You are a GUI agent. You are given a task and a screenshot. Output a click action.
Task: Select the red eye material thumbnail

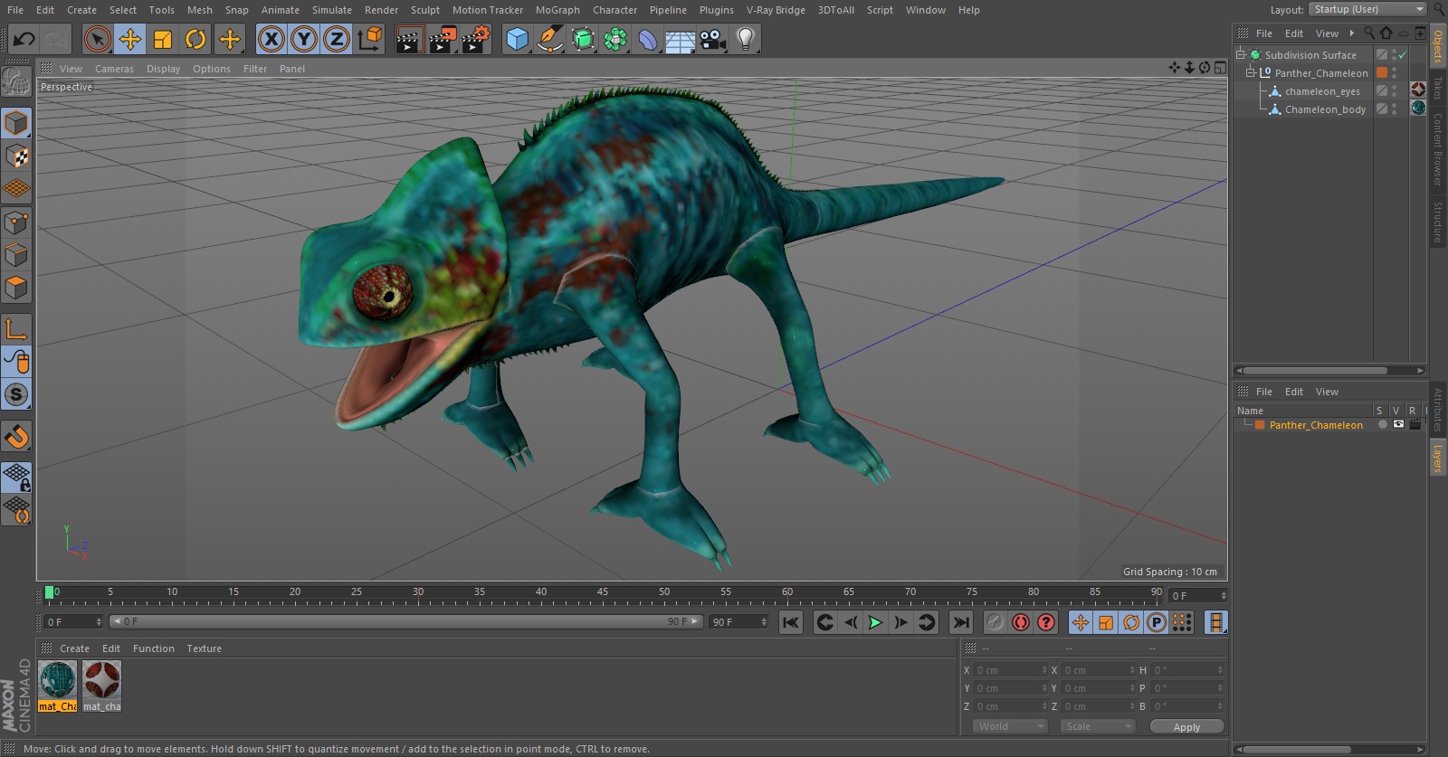point(101,681)
